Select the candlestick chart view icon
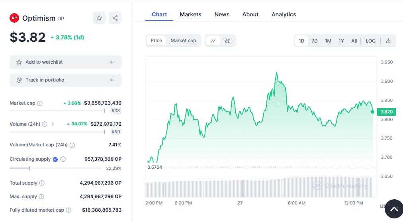The height and width of the screenshot is (222, 403). pyautogui.click(x=228, y=41)
